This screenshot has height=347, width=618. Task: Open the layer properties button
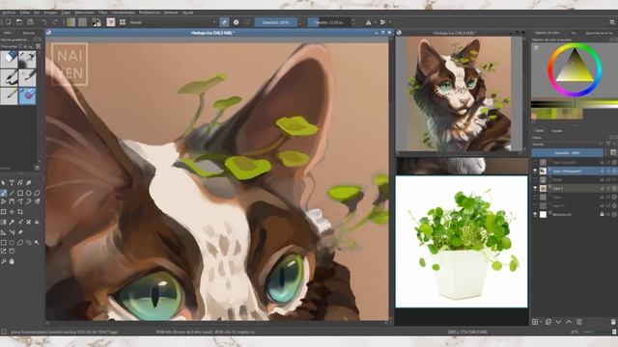pos(579,322)
